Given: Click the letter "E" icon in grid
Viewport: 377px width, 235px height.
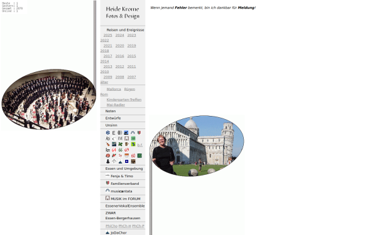Looking at the screenshot, I should (114, 133).
